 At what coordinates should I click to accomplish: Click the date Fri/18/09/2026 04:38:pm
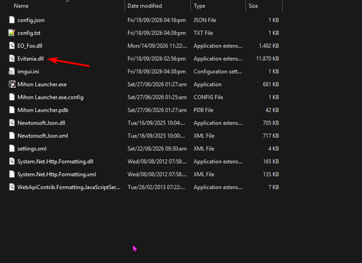coord(156,72)
